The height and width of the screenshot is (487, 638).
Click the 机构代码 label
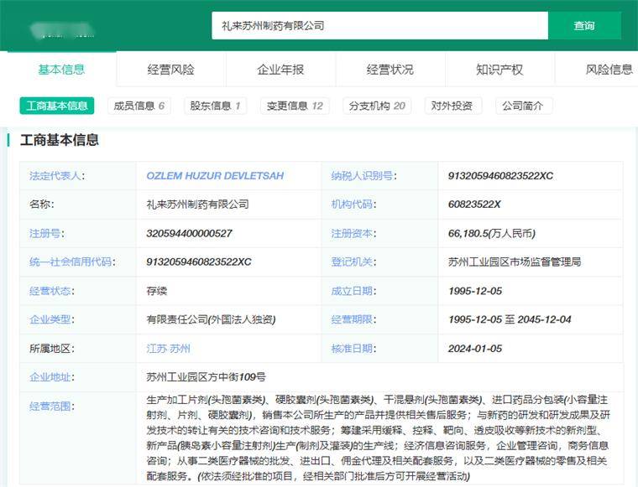(353, 205)
